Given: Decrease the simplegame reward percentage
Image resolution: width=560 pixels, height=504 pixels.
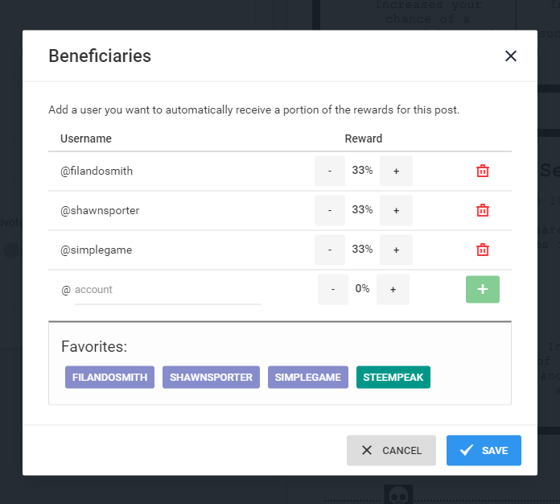Looking at the screenshot, I should point(330,250).
